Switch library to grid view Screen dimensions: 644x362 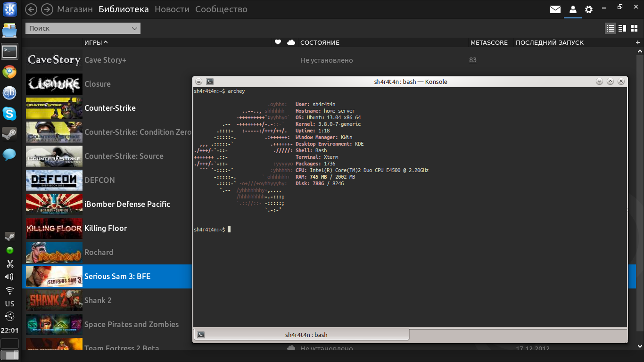pos(634,28)
